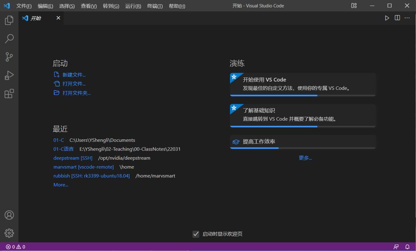Click the path C:\Users\YShengli\Documents
The width and height of the screenshot is (416, 251).
(x=102, y=140)
